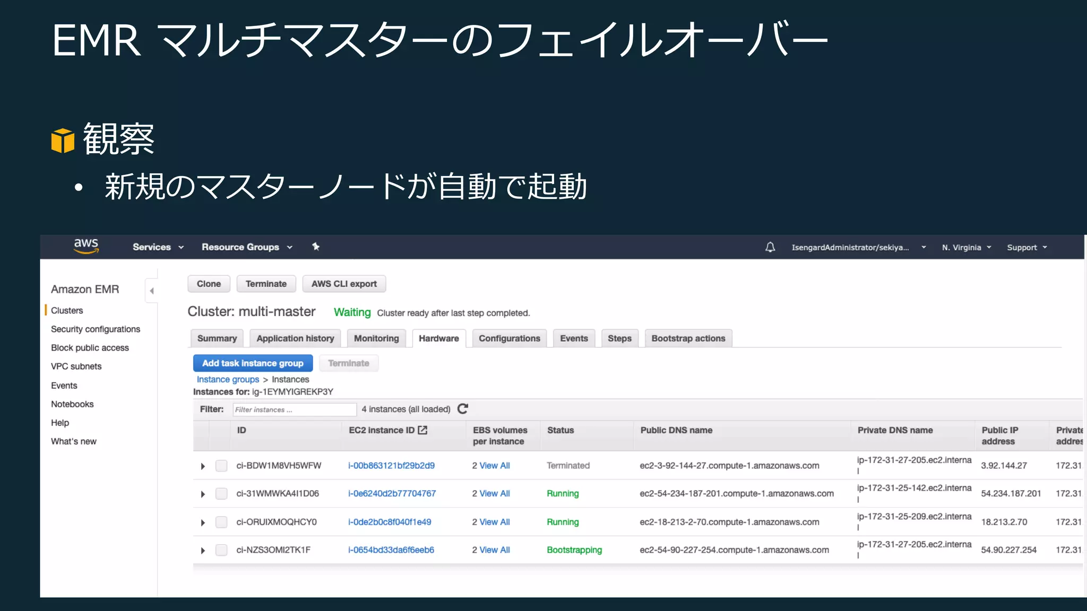Click the Filter instances input field
This screenshot has height=611, width=1087.
coord(294,409)
